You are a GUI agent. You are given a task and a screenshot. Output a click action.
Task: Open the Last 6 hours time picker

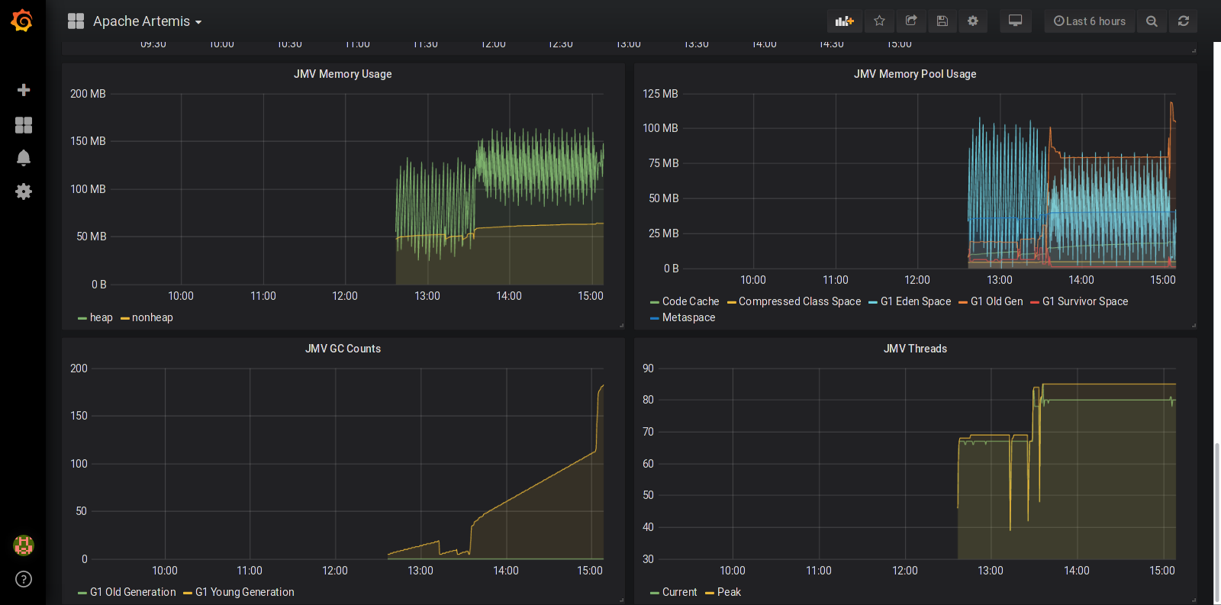click(x=1089, y=21)
